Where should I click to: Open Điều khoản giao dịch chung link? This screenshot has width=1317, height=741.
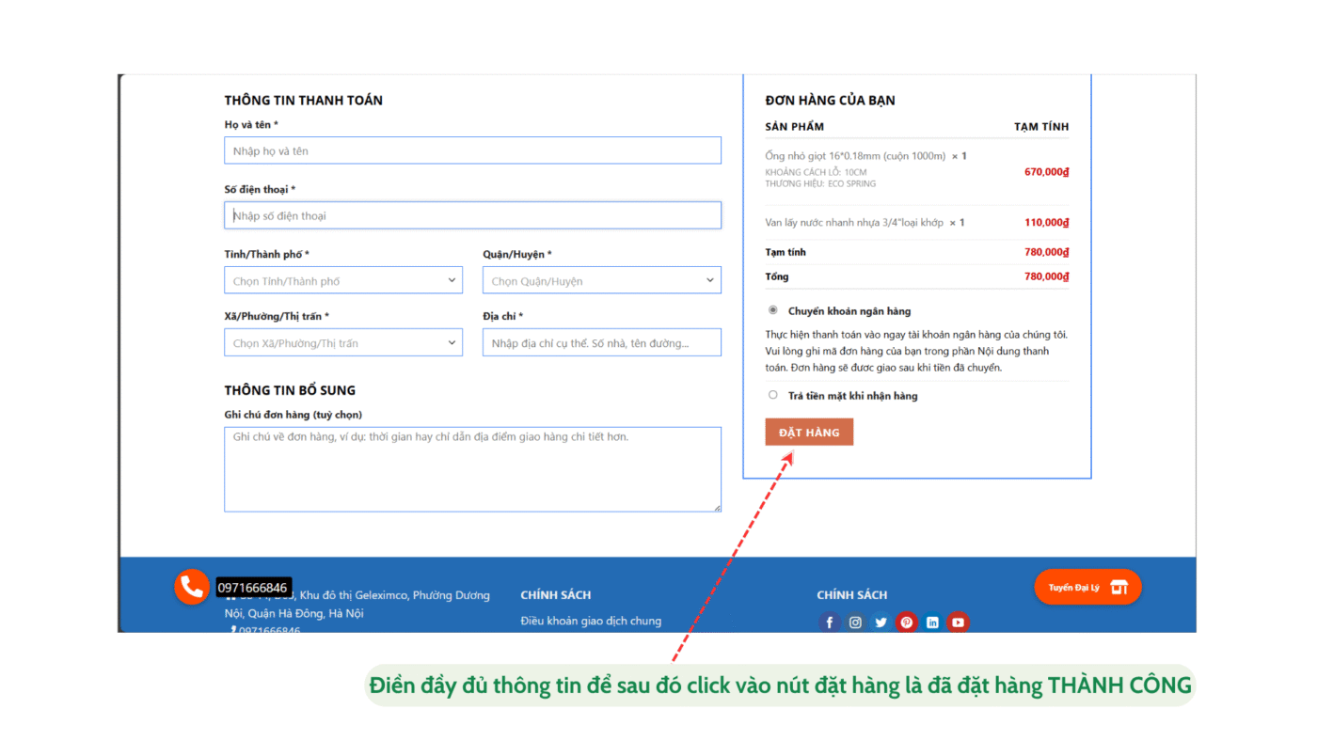coord(591,621)
